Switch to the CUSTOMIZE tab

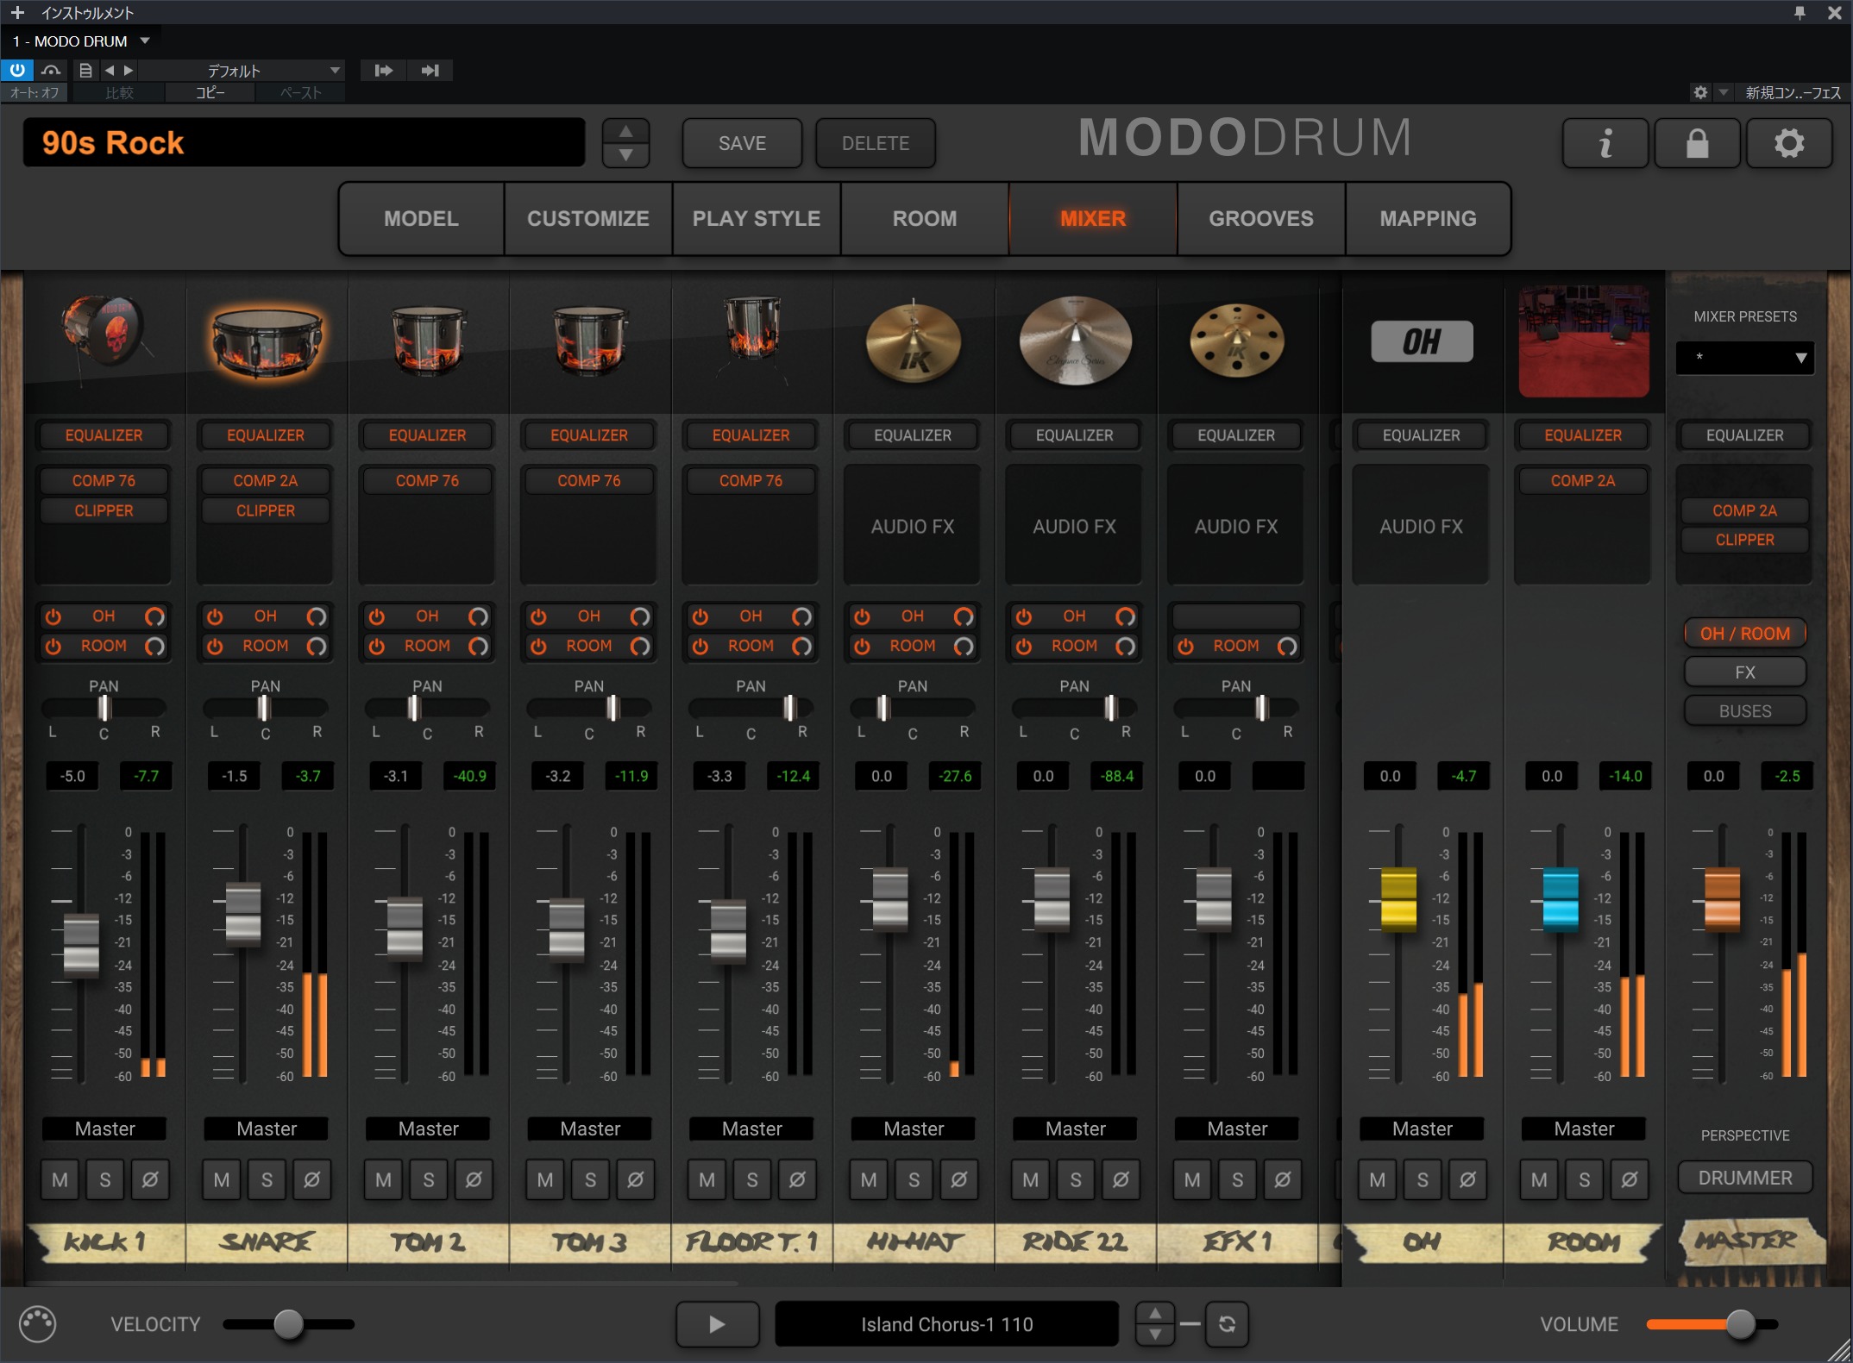click(x=588, y=219)
